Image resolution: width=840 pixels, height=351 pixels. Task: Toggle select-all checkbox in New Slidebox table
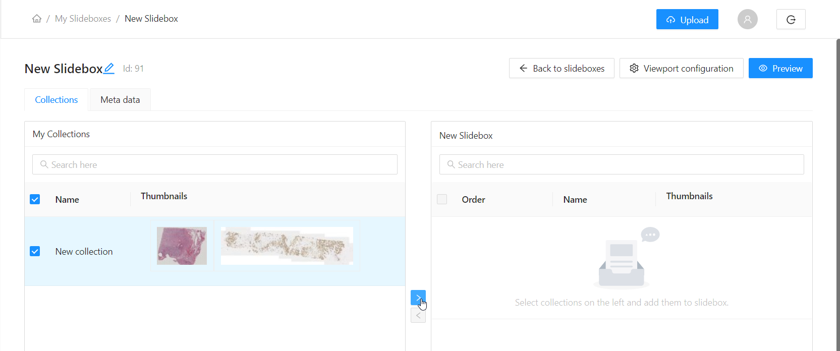pyautogui.click(x=442, y=199)
